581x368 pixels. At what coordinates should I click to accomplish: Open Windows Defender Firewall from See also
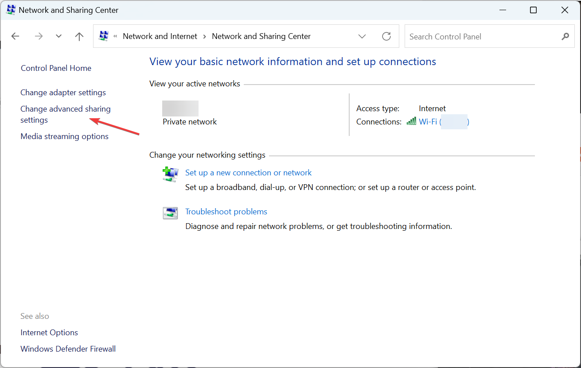68,349
